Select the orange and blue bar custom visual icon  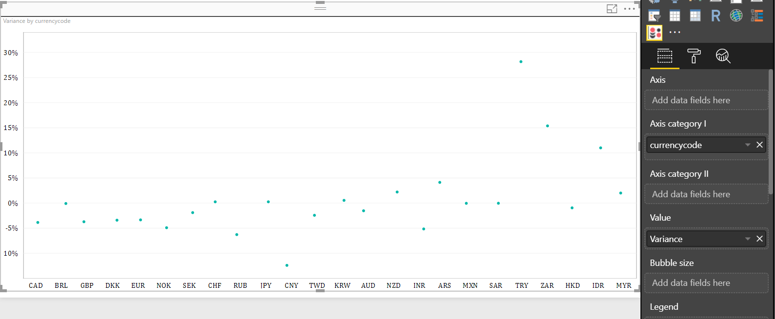757,16
